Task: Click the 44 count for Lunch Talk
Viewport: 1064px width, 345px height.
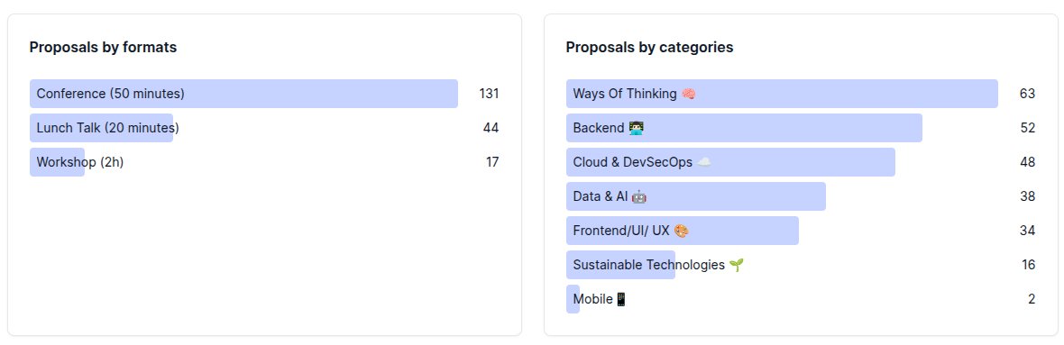Action: click(491, 127)
